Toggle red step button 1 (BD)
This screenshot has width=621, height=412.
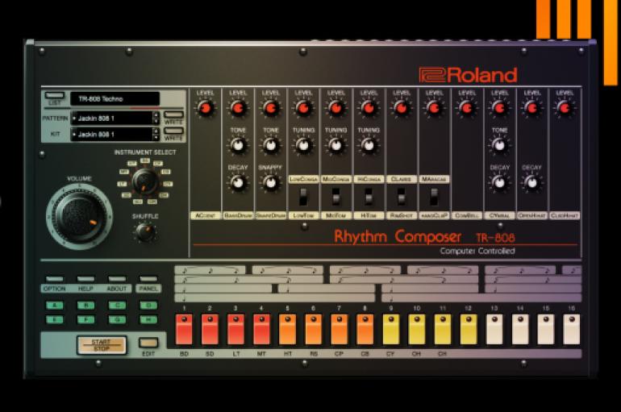pos(184,330)
